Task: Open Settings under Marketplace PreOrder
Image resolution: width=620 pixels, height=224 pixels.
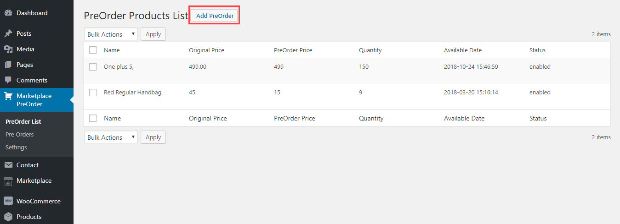Action: pos(16,148)
